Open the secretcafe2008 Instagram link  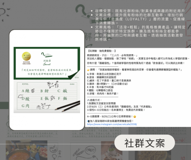pyautogui.click(x=112, y=124)
